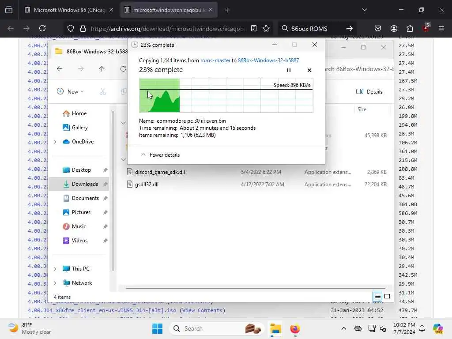
Task: Submit search with the arrow button
Action: [x=350, y=28]
